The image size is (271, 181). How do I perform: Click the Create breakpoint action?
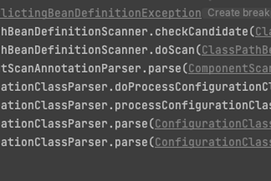238,13
